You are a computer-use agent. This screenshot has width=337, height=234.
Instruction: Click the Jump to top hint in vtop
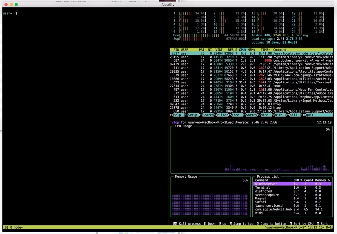coord(242,224)
